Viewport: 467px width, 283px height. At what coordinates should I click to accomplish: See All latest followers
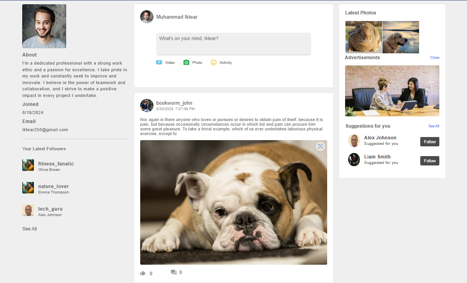[30, 229]
